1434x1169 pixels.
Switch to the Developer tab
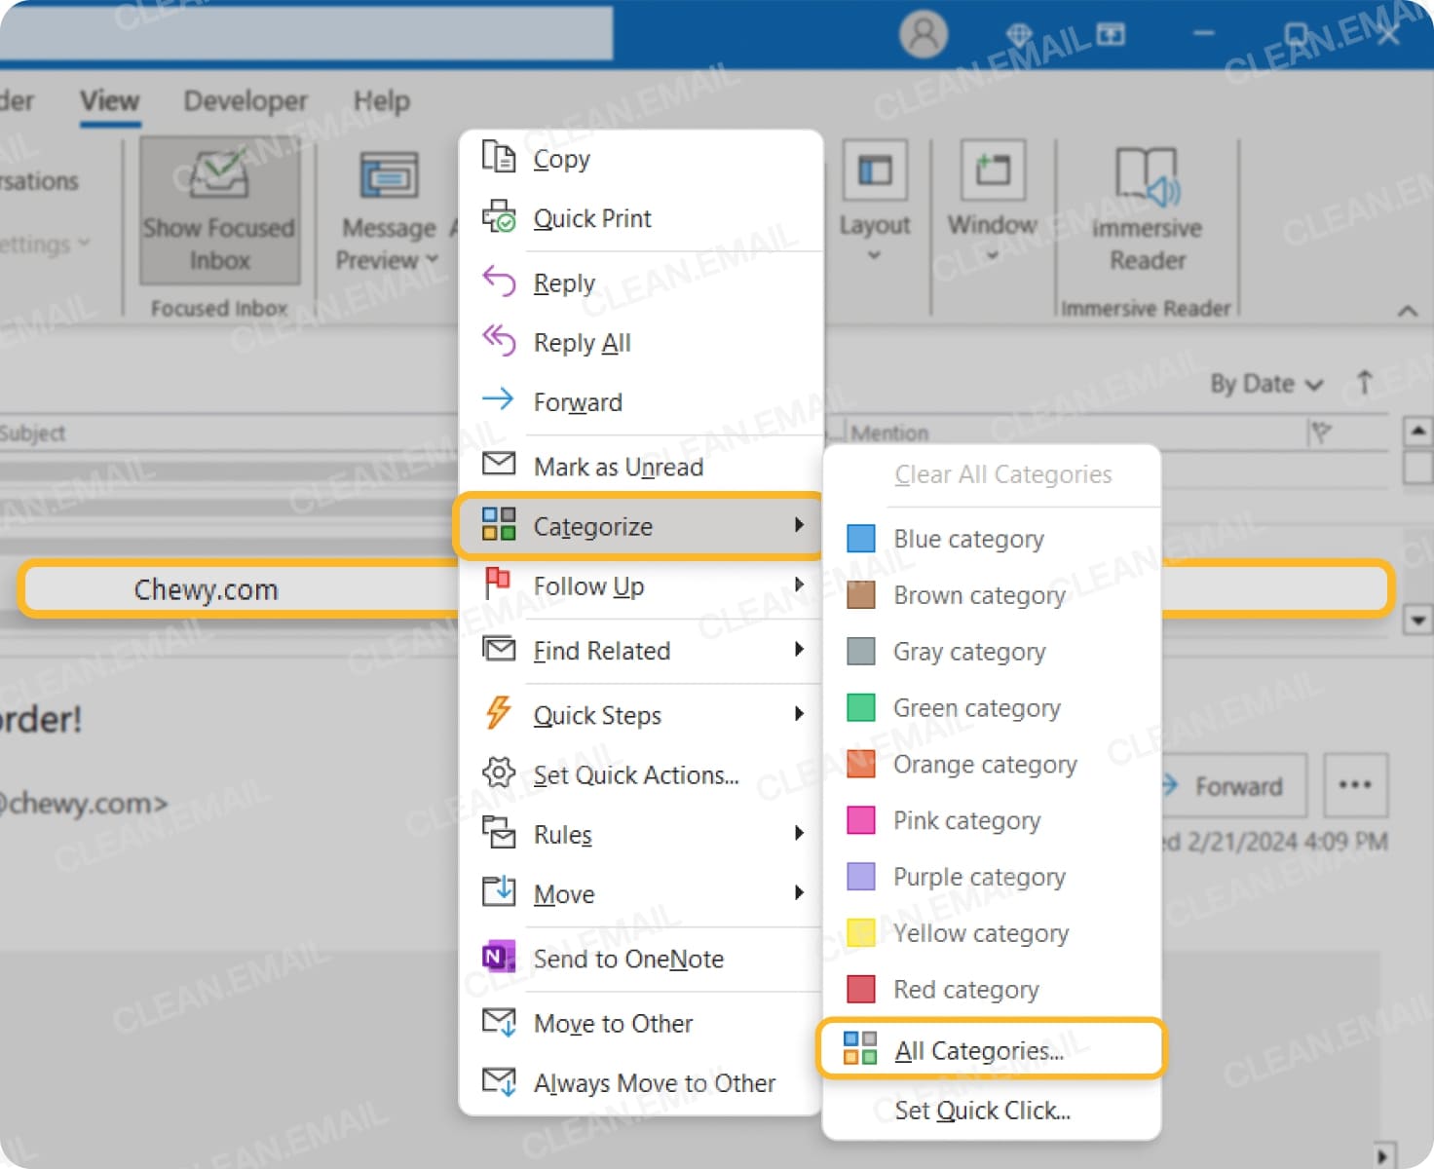tap(245, 100)
